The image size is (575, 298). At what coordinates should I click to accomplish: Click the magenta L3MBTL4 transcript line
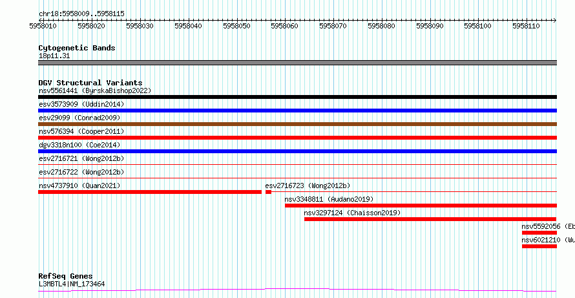pos(297,290)
